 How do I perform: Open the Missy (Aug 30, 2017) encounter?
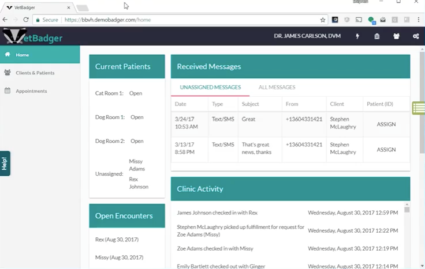tap(120, 257)
